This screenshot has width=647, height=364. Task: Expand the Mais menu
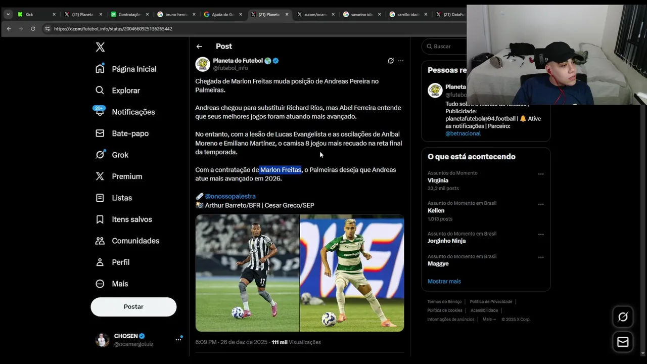point(112,284)
